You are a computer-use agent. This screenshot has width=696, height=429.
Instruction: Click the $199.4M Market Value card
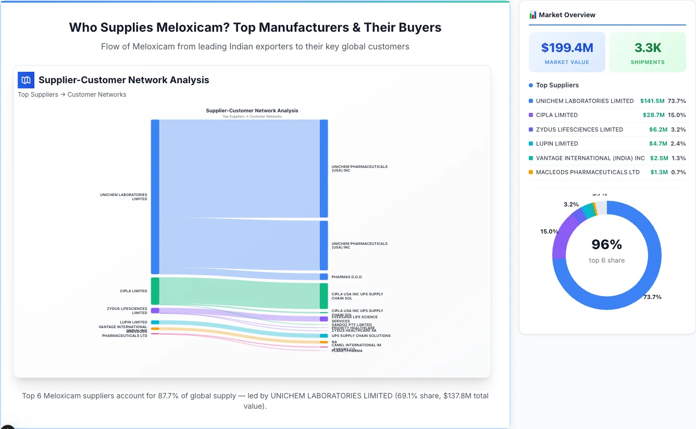coord(567,51)
